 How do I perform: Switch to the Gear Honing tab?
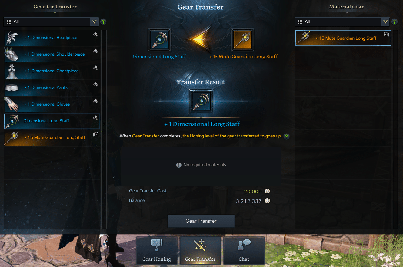tap(157, 250)
